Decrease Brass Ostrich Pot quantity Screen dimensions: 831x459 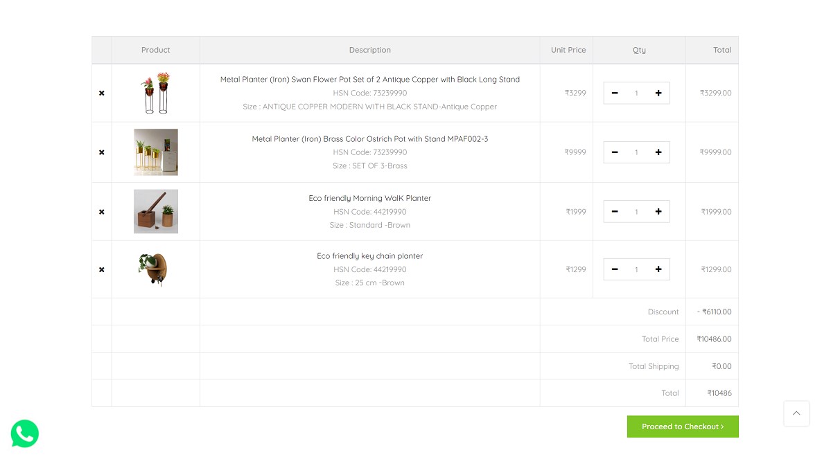[615, 152]
